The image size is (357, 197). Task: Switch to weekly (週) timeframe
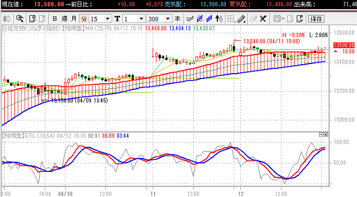(x=64, y=19)
